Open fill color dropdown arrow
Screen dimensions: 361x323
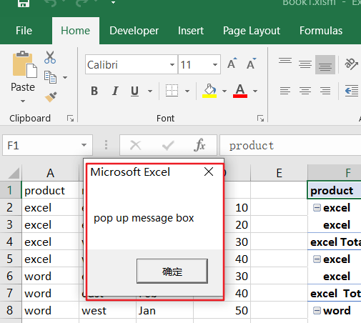coord(224,91)
